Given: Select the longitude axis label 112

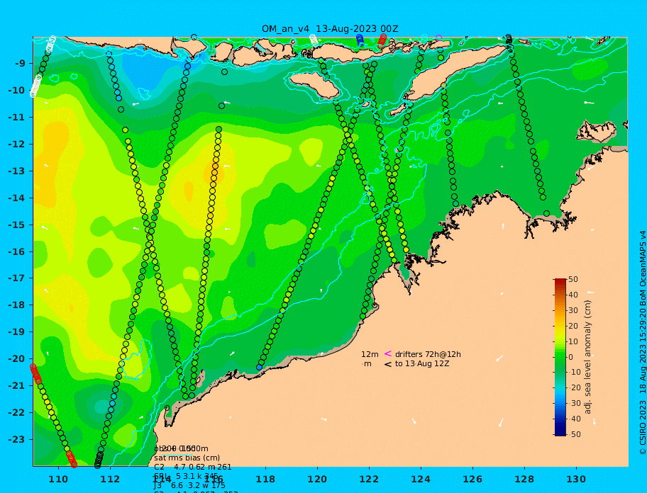Looking at the screenshot, I should (x=110, y=479).
